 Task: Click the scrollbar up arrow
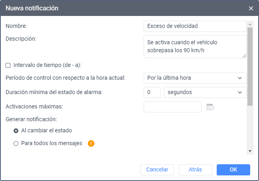(x=250, y=24)
